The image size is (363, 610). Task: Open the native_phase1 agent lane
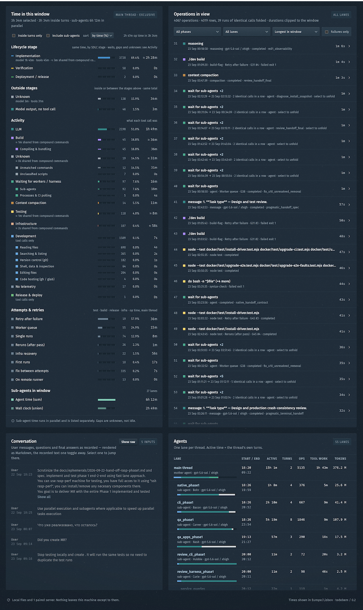[262, 489]
